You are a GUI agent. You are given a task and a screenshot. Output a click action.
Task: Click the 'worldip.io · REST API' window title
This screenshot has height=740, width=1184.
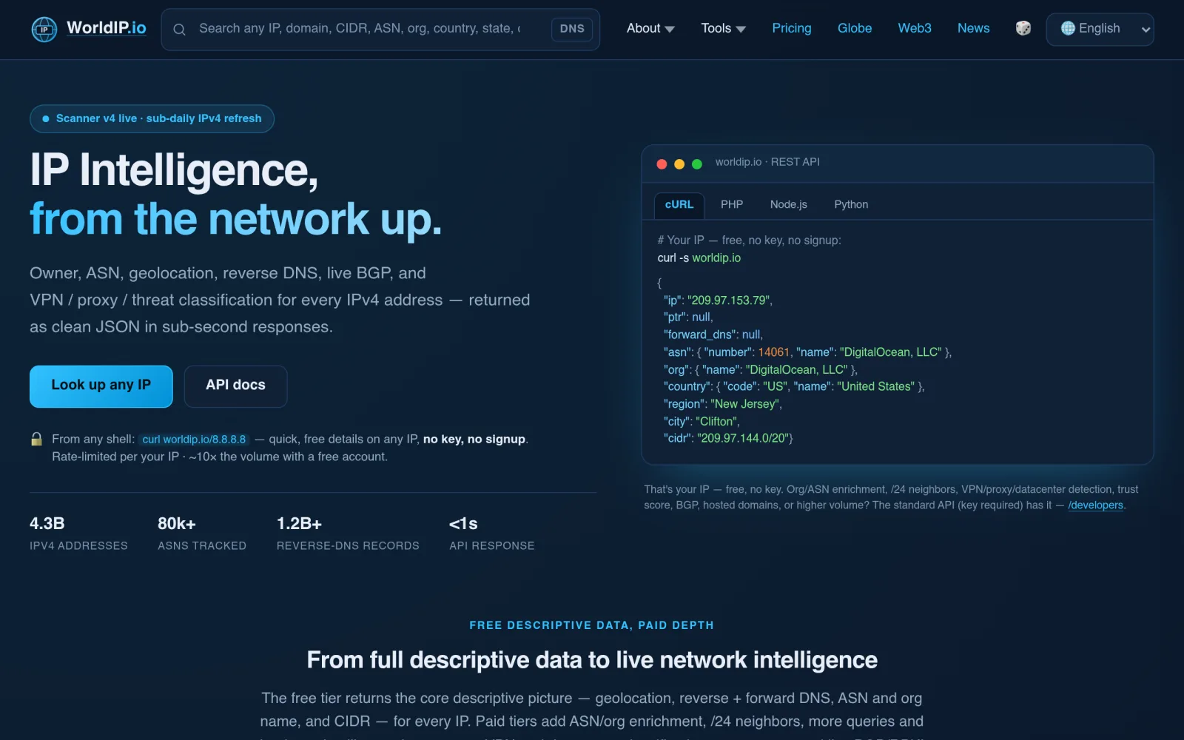(x=767, y=162)
